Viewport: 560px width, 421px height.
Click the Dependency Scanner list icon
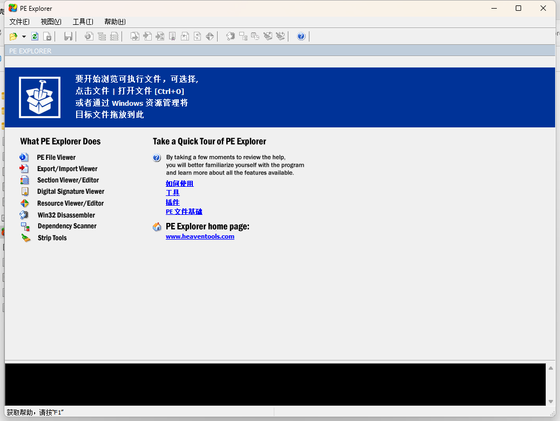coord(25,226)
